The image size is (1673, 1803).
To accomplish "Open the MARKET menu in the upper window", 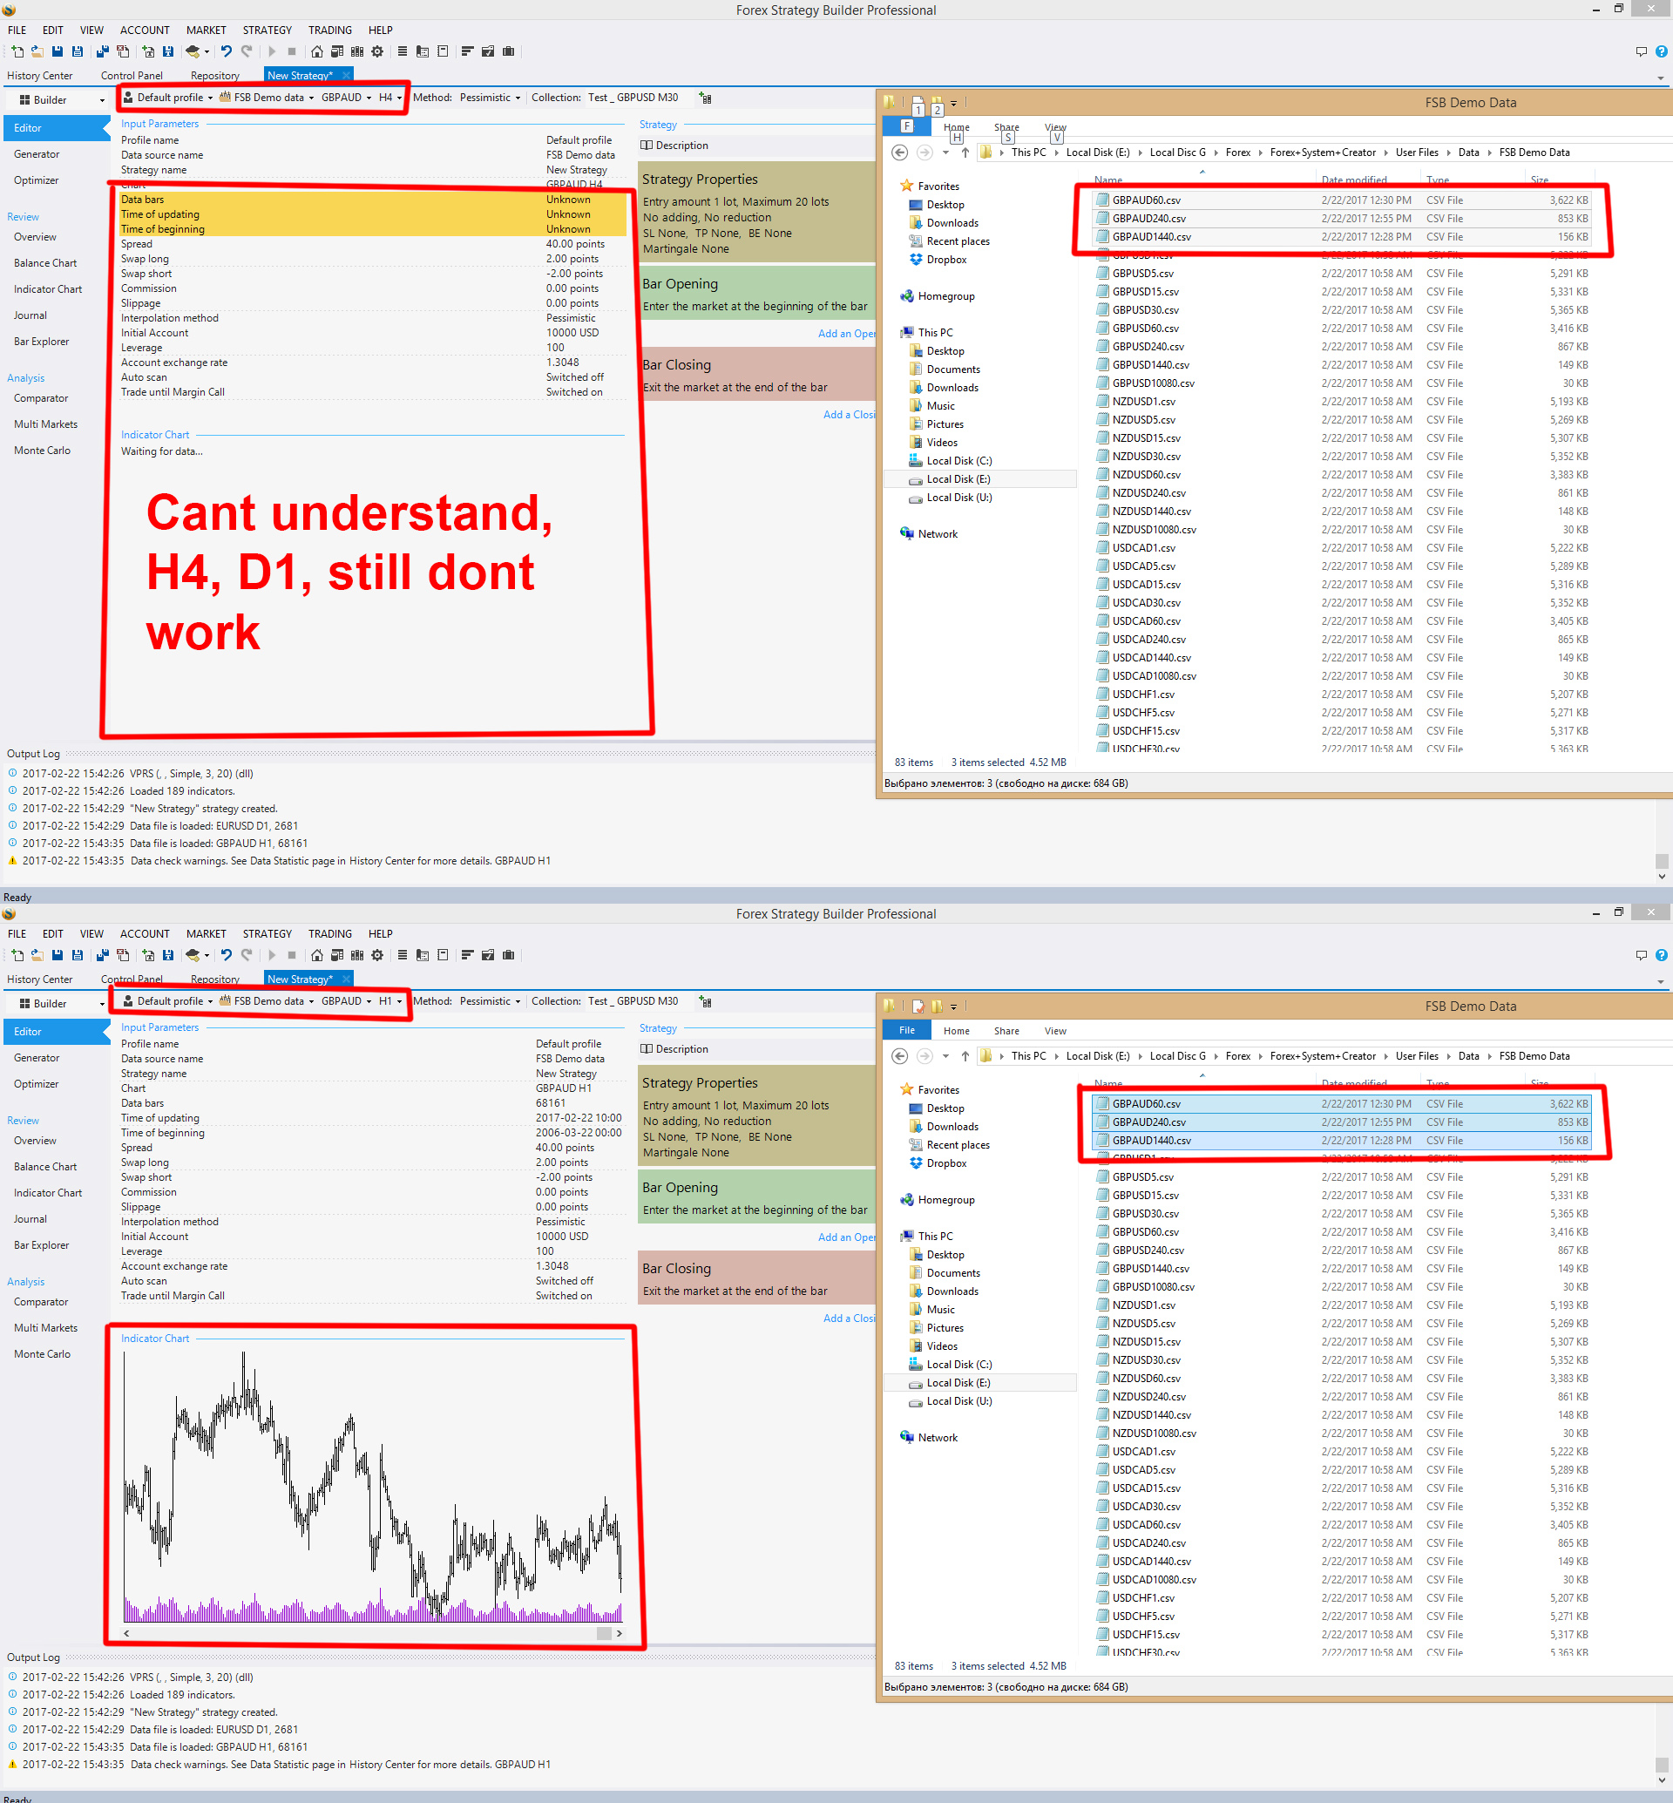I will click(x=207, y=30).
